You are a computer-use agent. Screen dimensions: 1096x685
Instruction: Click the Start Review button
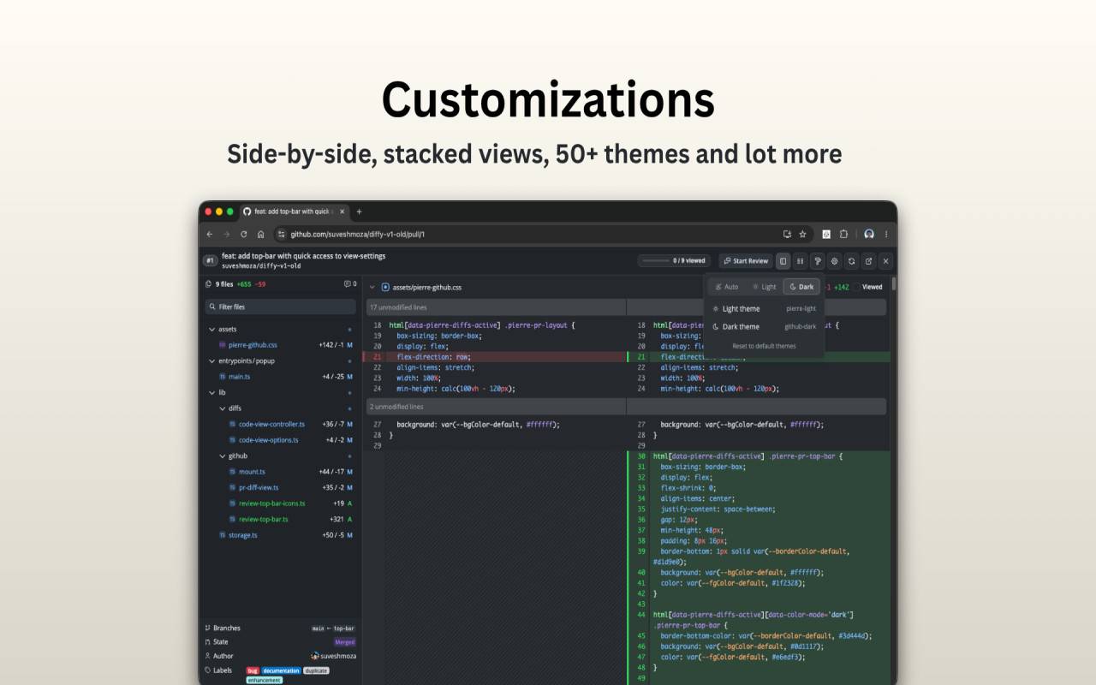(x=745, y=261)
